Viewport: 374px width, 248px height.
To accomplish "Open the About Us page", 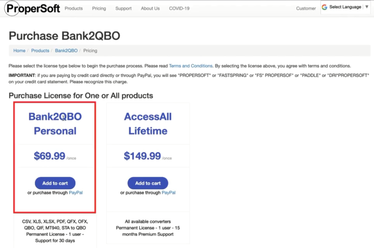I will click(150, 8).
